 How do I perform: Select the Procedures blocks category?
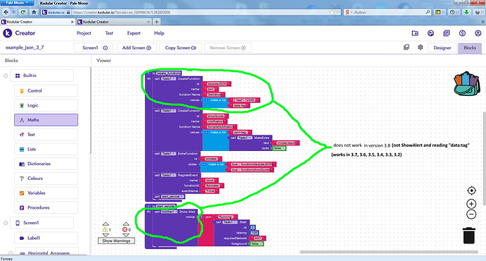click(x=46, y=207)
